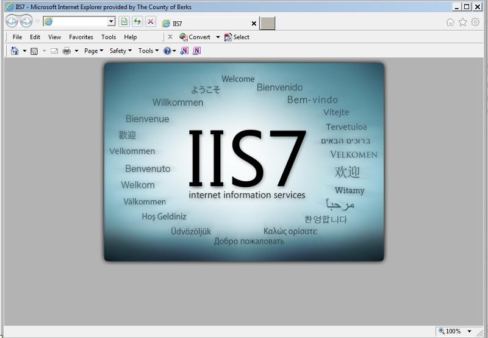Screen dimensions: 488x338
Task: Click the Home page icon in command bar
Action: pyautogui.click(x=15, y=51)
